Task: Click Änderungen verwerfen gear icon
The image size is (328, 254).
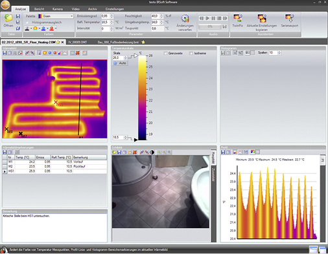Action: coord(185,19)
